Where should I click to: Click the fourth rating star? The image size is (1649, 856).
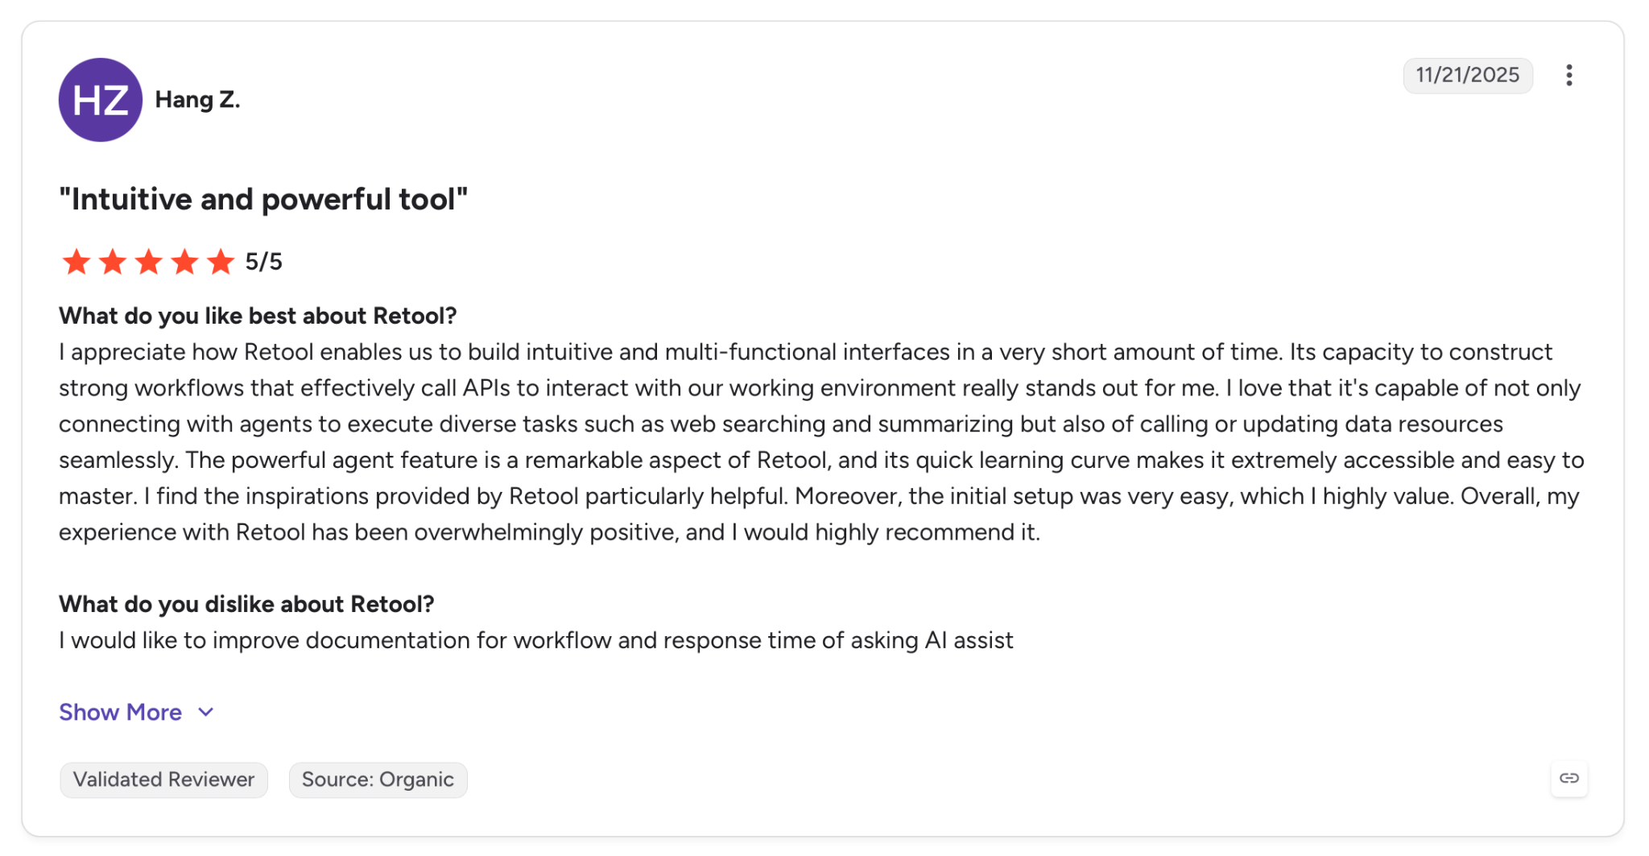(184, 262)
